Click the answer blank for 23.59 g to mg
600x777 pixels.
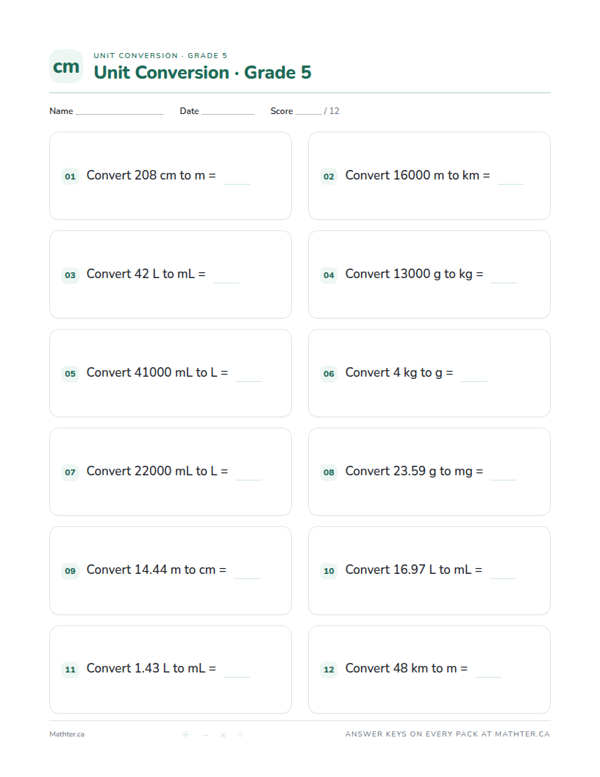pos(504,474)
